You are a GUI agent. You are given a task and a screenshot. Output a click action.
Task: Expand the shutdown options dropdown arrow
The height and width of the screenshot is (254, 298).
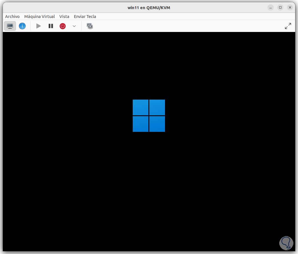click(x=74, y=26)
